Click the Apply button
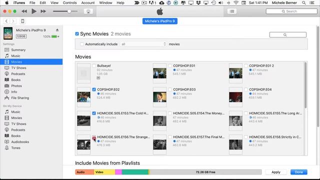Screen dimensions: 320x180 276,172
